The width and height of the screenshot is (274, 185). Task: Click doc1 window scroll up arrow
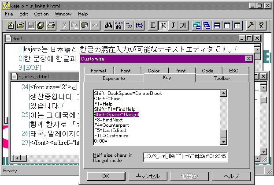click(x=257, y=50)
